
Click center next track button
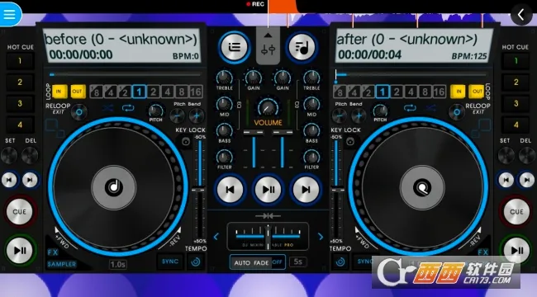click(306, 189)
